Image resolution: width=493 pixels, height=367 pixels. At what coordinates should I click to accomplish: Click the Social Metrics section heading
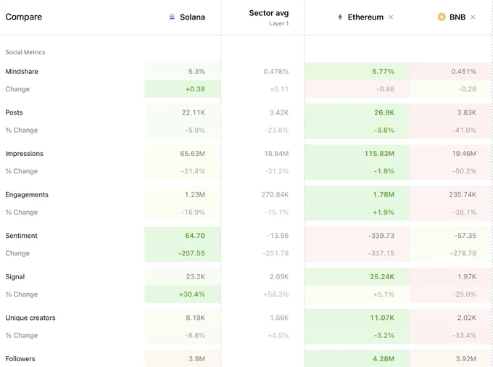coord(25,52)
